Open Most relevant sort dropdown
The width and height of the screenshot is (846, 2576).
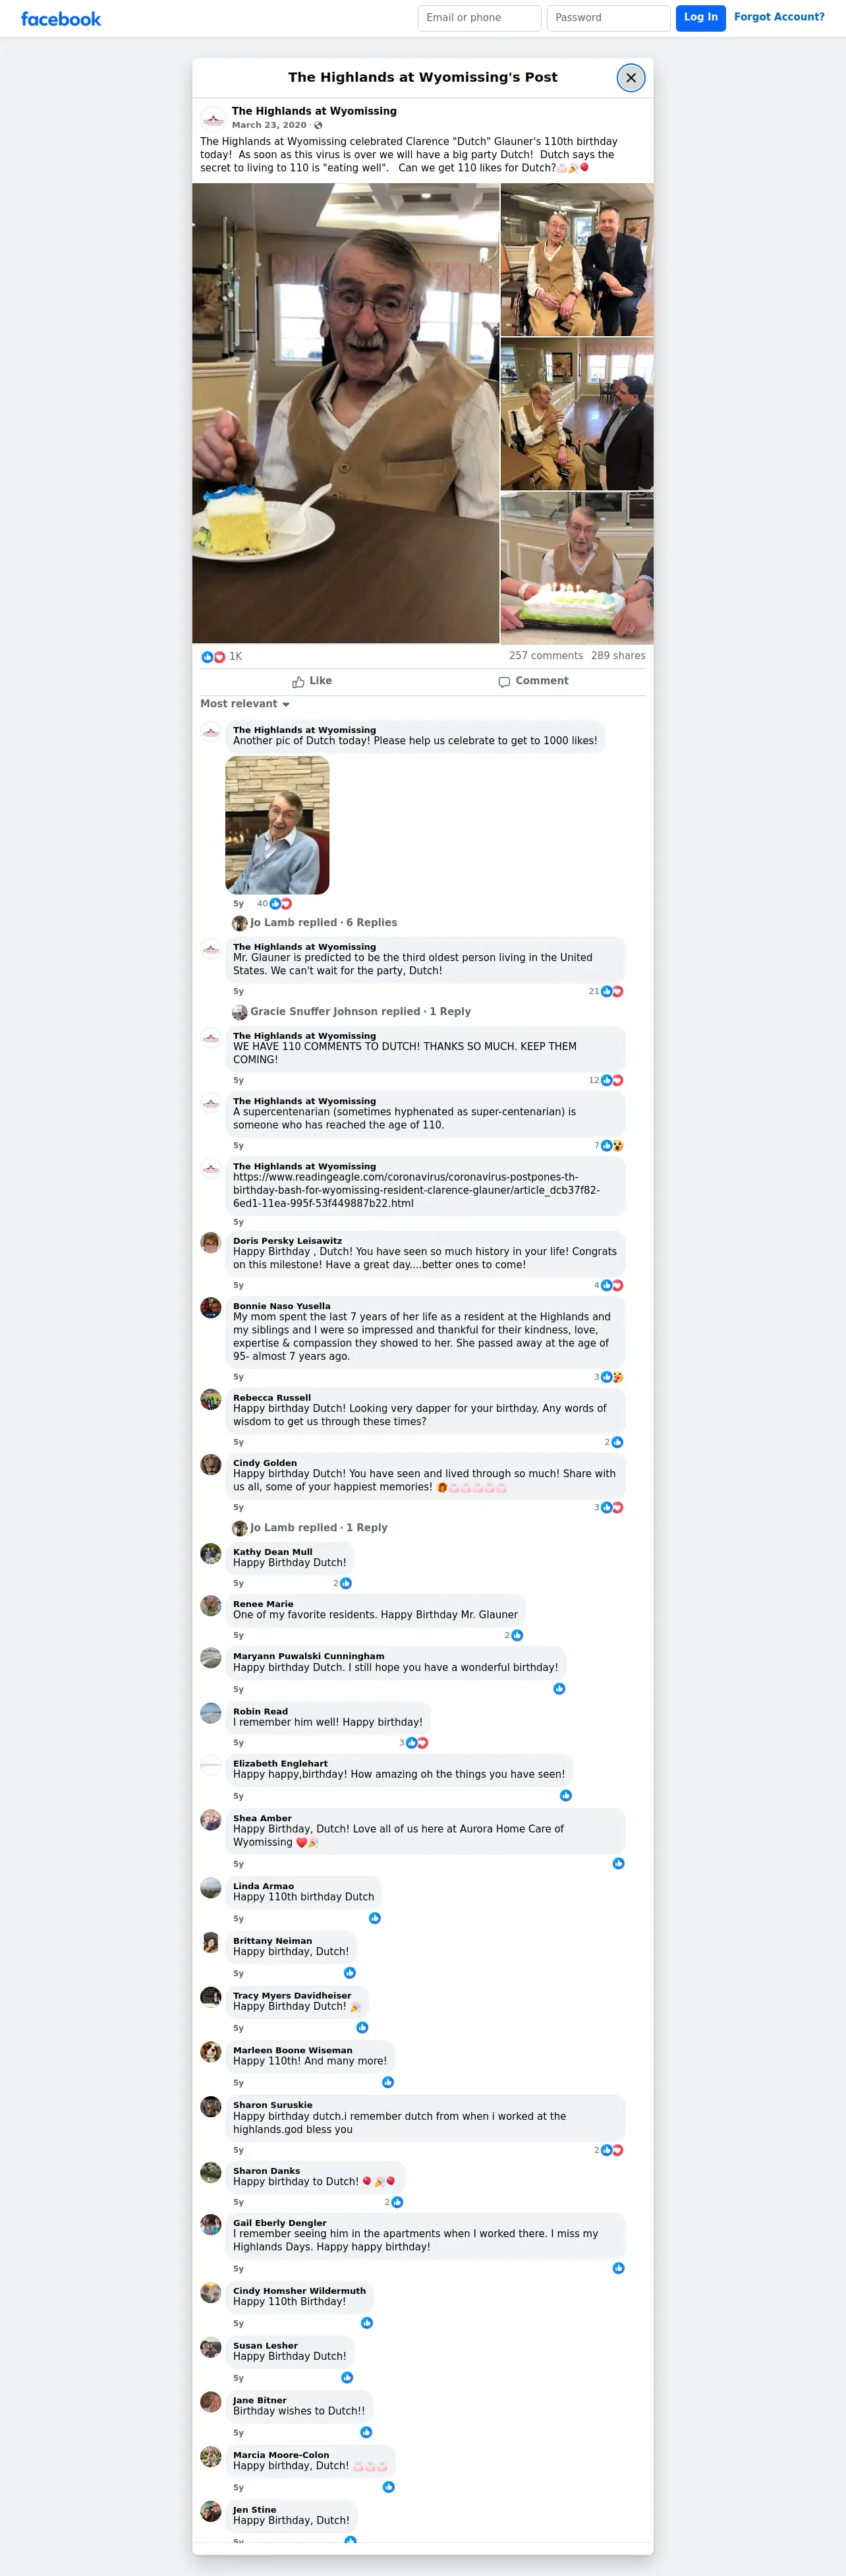pyautogui.click(x=245, y=704)
